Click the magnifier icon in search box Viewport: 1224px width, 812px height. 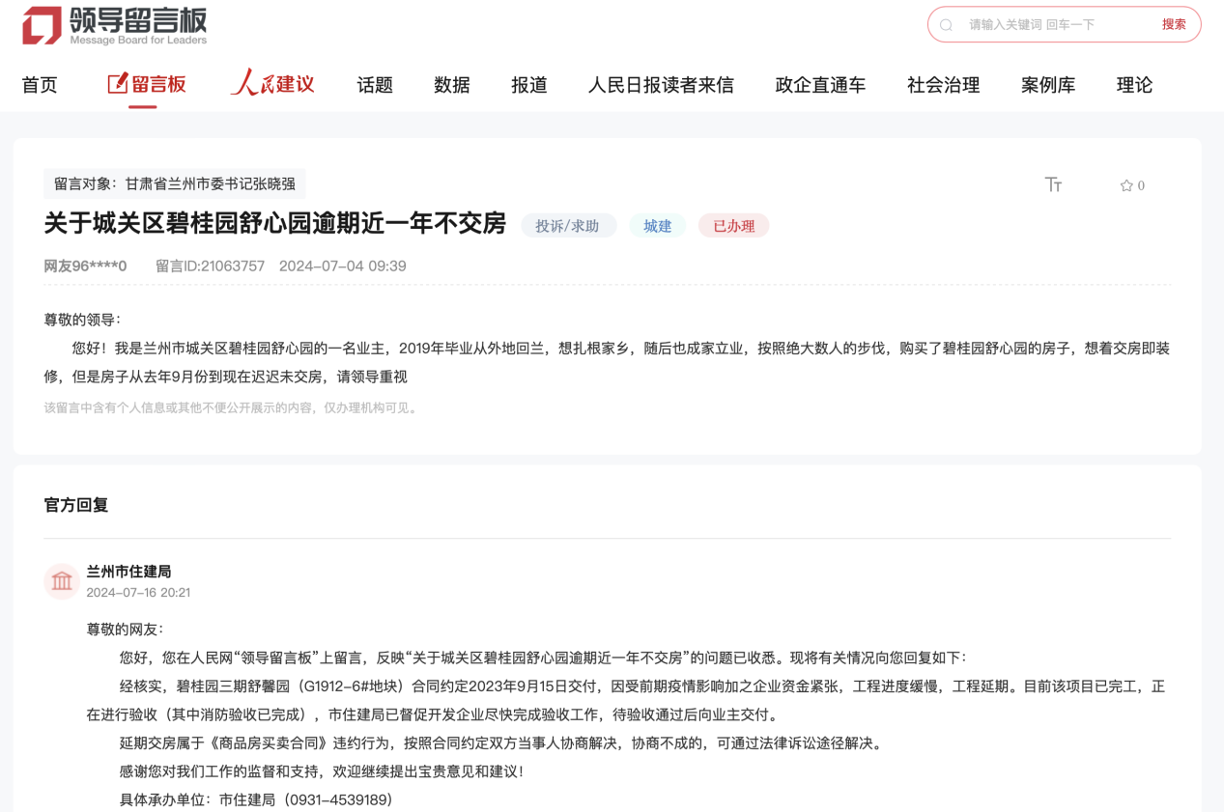[x=947, y=25]
